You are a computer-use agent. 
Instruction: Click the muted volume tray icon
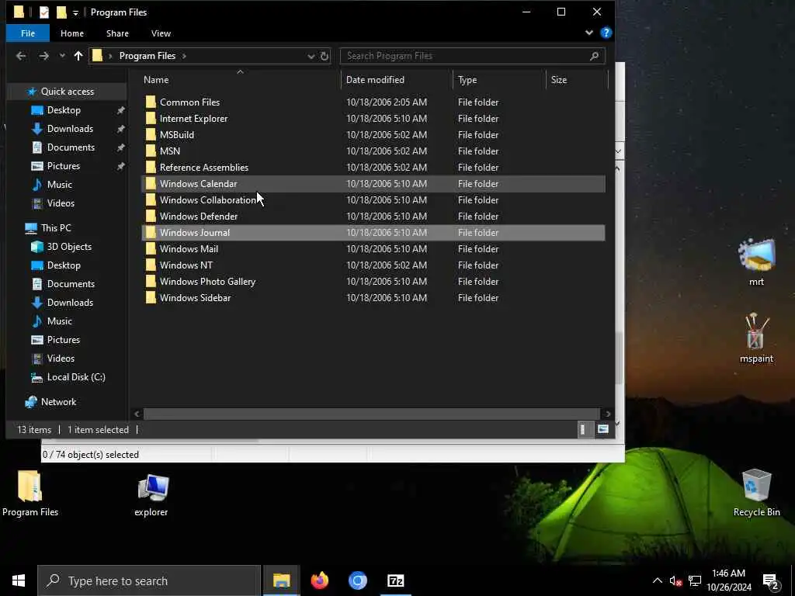pyautogui.click(x=675, y=580)
